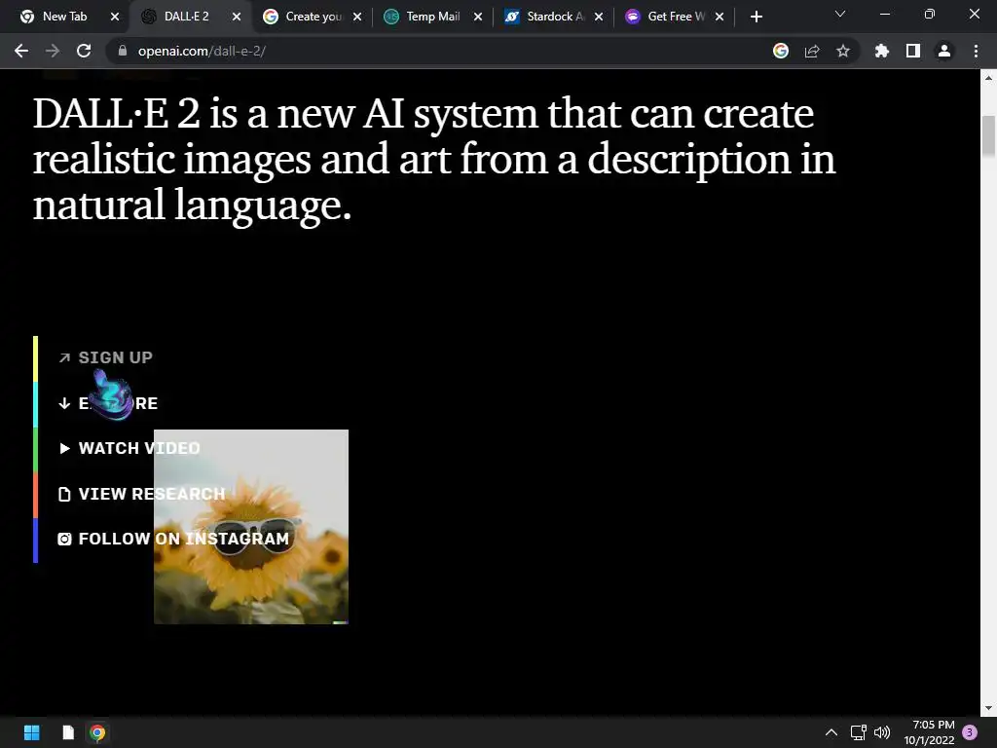The width and height of the screenshot is (997, 748).
Task: Reload the DALL·E 2 page
Action: coord(84,51)
